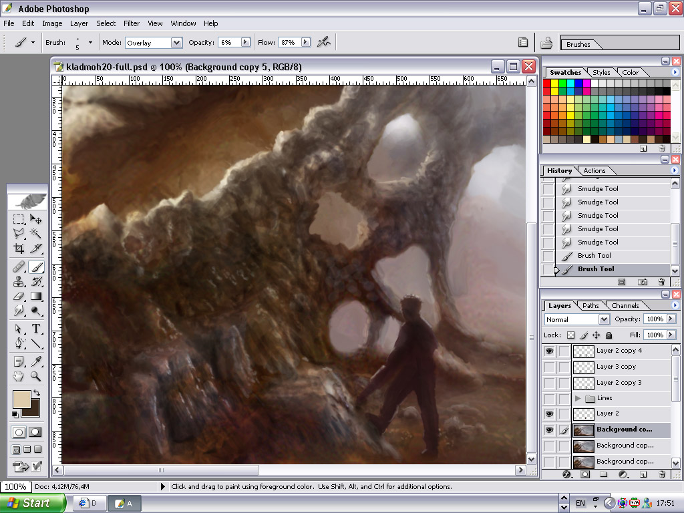Select the Healing Brush tool
Image resolution: width=684 pixels, height=513 pixels.
(x=18, y=267)
